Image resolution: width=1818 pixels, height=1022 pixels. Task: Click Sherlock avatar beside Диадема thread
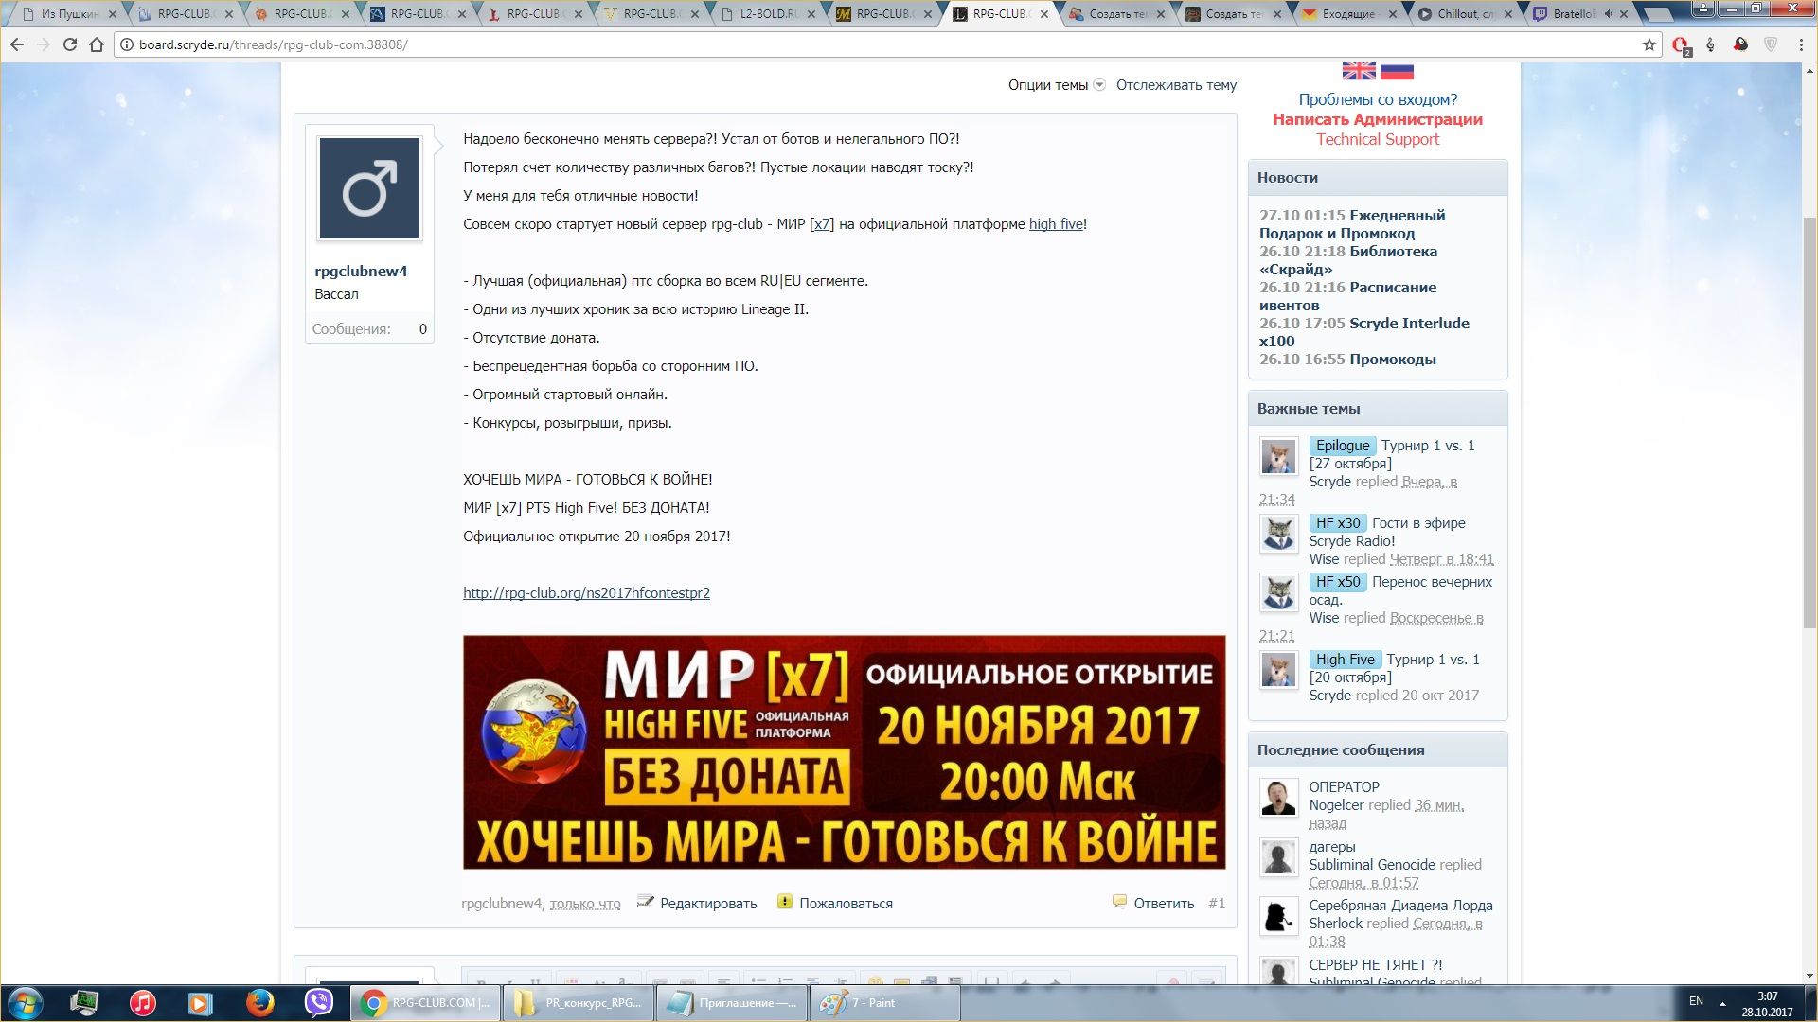[x=1278, y=916]
